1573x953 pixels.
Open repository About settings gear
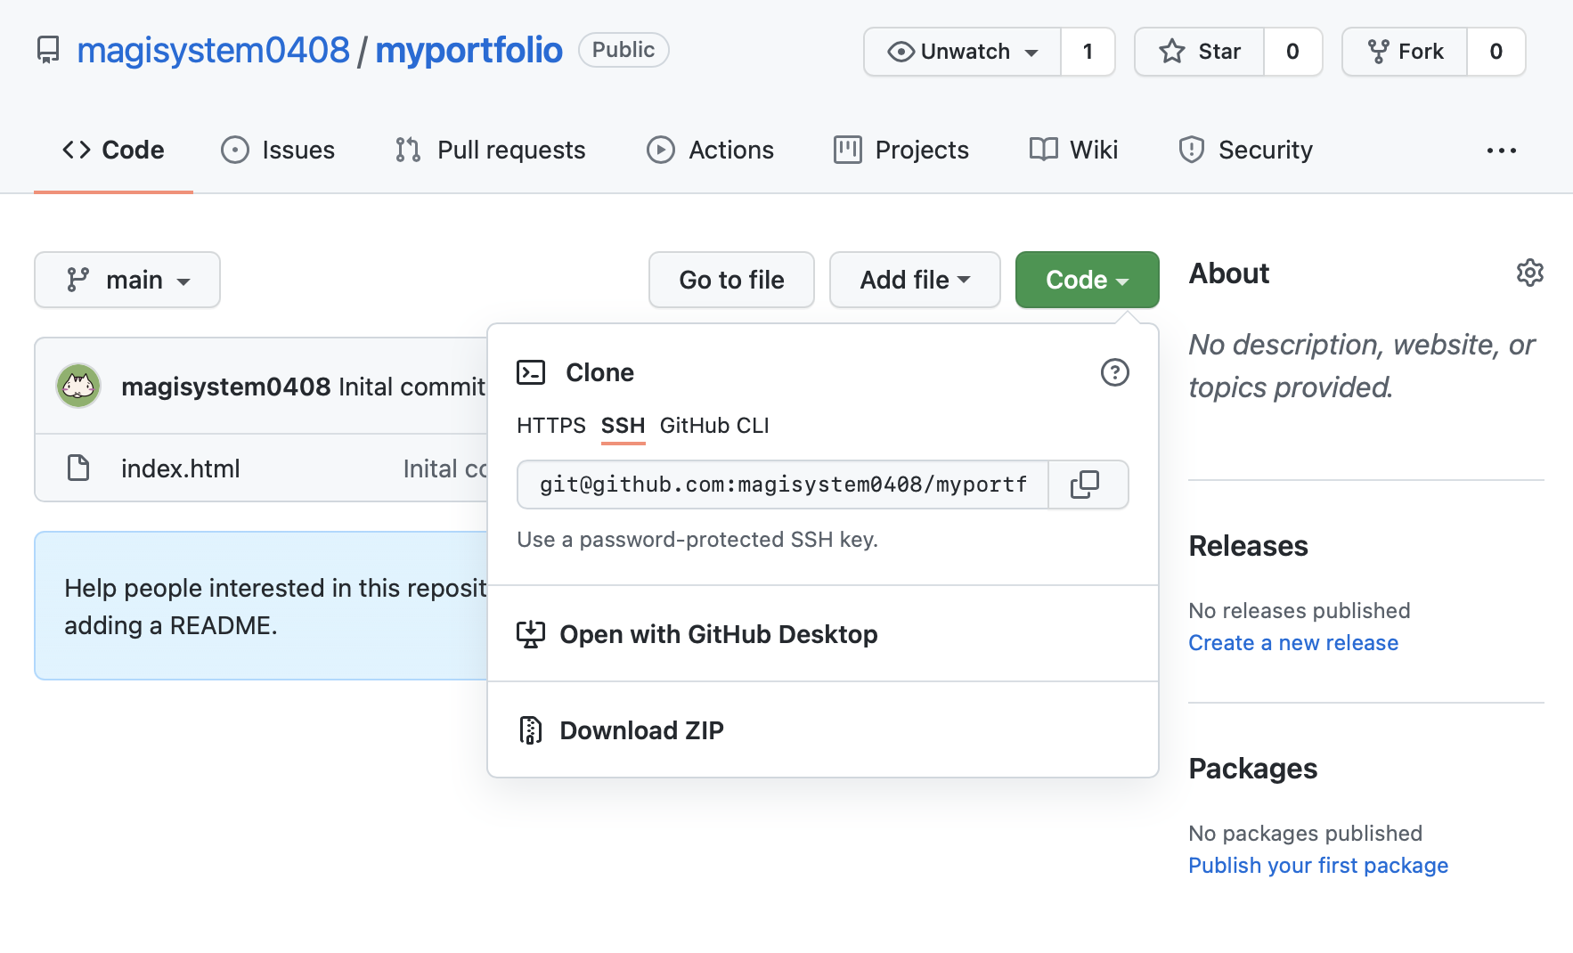tap(1529, 273)
